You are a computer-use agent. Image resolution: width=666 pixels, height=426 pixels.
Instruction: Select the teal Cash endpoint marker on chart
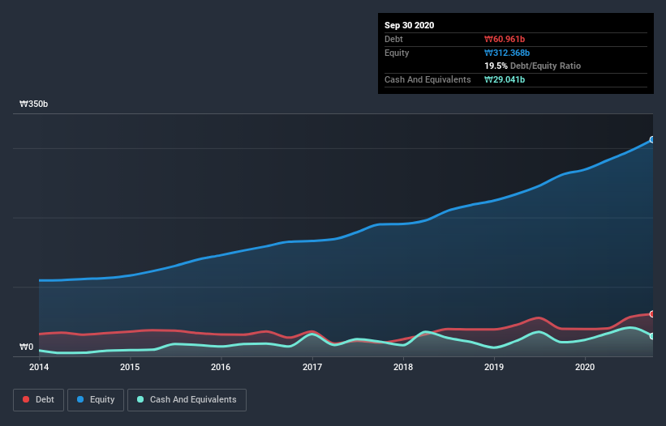tap(652, 335)
